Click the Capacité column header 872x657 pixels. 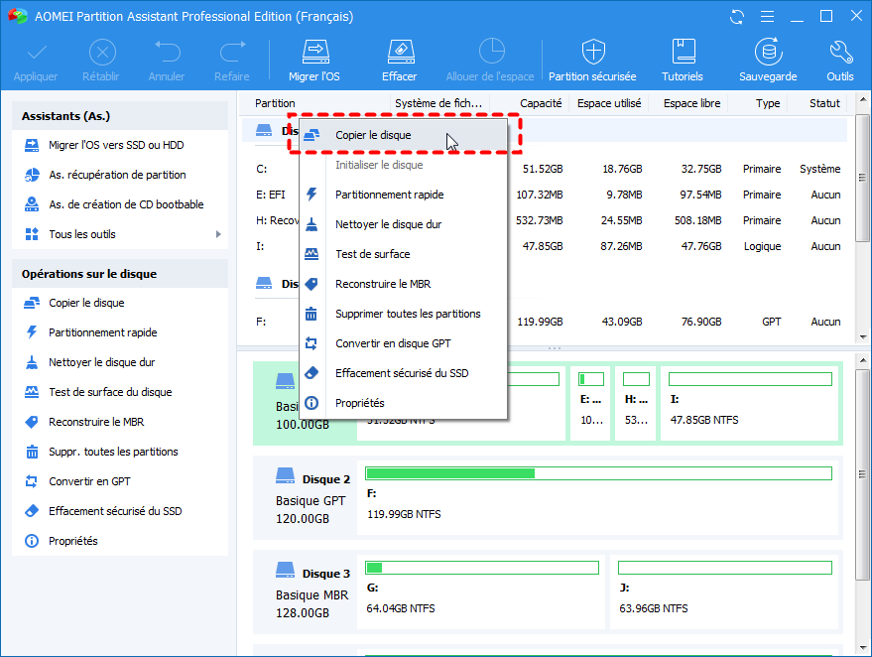541,103
